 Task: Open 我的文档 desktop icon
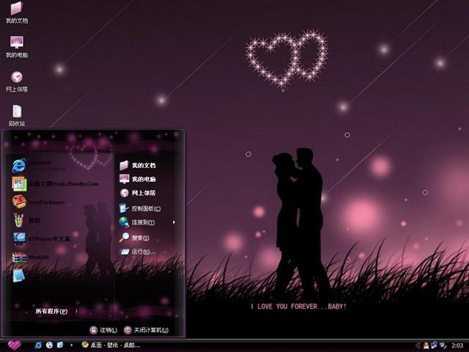(17, 12)
